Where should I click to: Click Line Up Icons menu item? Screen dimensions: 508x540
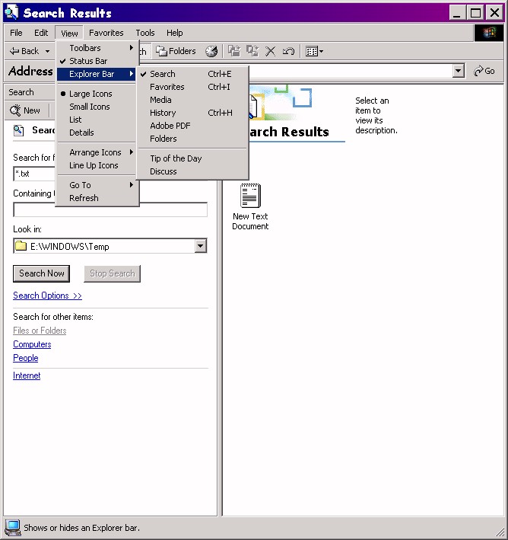(x=97, y=165)
